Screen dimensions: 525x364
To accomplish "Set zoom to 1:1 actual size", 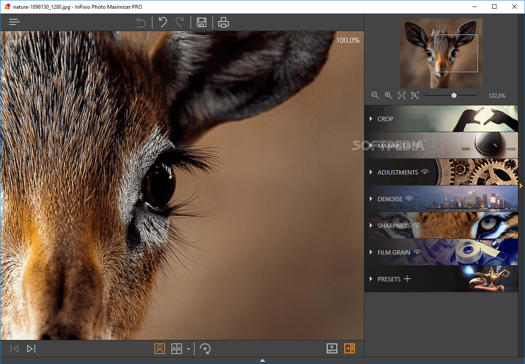I will [x=401, y=95].
